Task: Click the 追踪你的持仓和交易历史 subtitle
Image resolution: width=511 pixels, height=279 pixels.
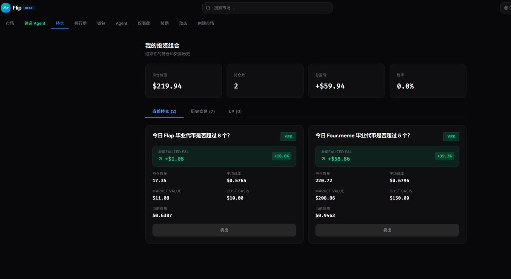Action: tap(168, 54)
